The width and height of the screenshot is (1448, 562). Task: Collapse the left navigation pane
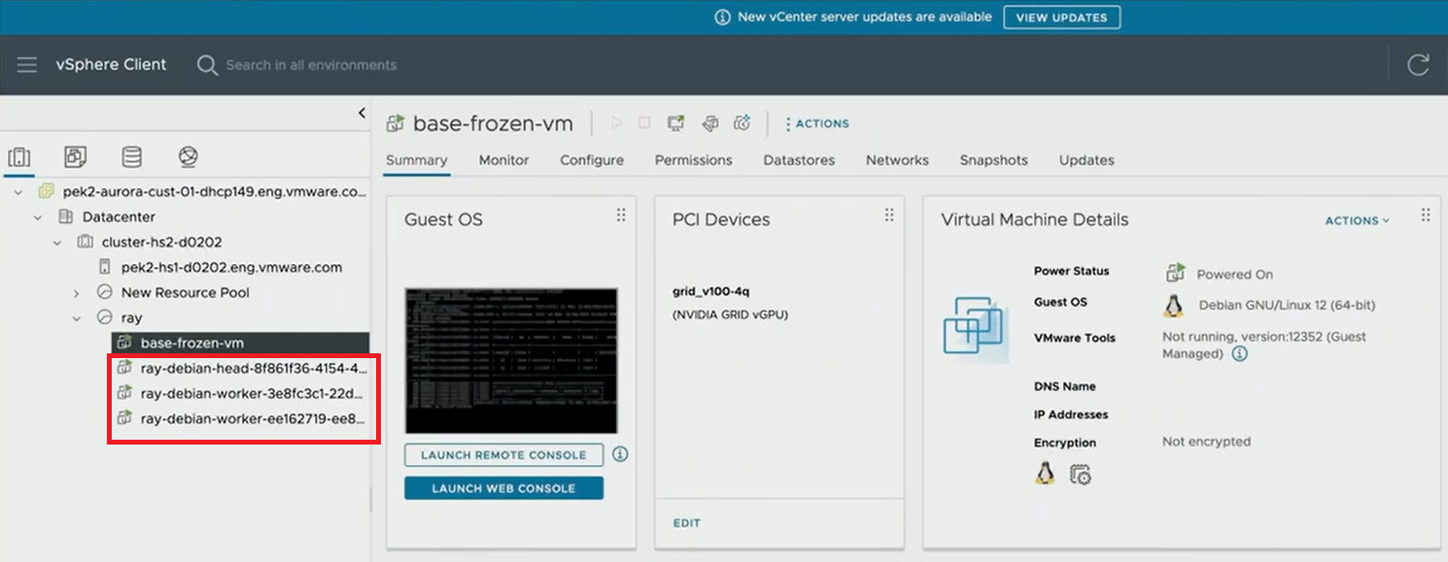pos(362,113)
